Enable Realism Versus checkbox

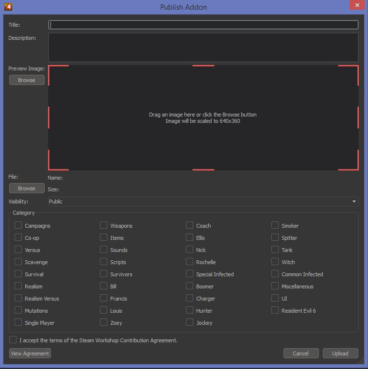(18, 298)
